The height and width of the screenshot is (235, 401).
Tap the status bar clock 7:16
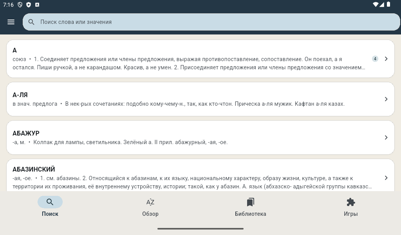[9, 5]
